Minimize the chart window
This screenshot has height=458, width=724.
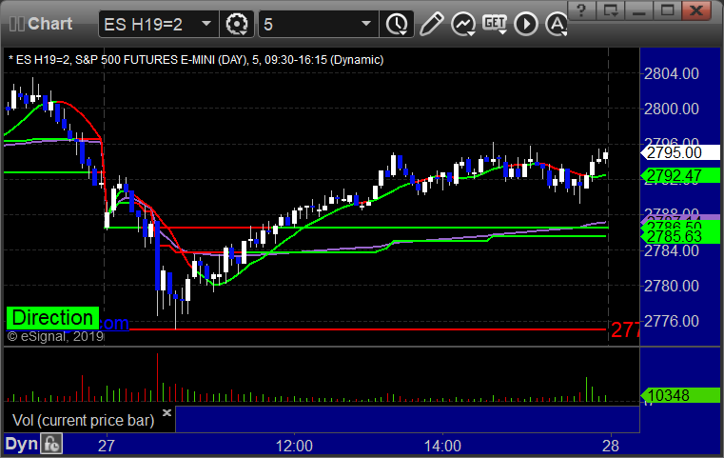tap(638, 10)
